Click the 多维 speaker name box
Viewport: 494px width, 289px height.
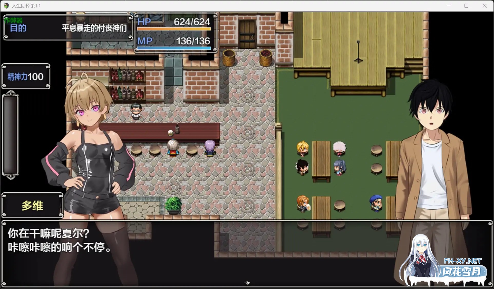[x=32, y=205]
